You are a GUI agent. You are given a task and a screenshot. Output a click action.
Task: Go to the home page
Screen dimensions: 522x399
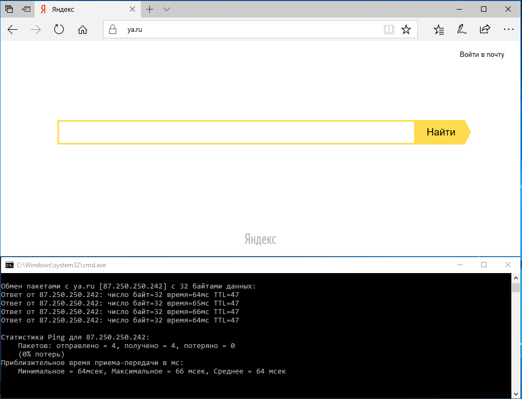[x=82, y=30]
